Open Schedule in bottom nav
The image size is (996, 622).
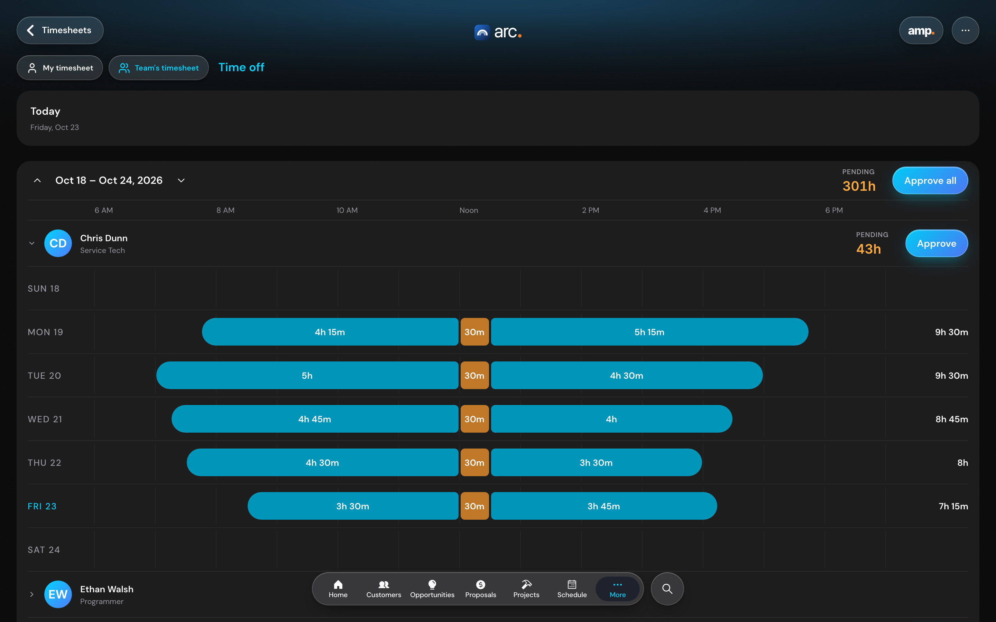tap(572, 589)
